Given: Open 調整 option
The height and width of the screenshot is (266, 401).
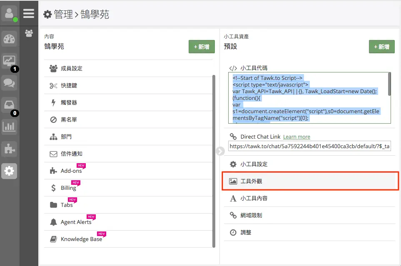Looking at the screenshot, I should tap(310, 233).
